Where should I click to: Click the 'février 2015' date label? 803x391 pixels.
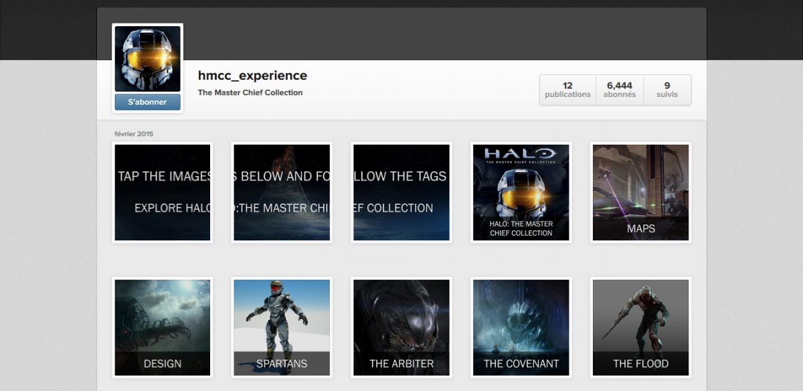point(134,134)
